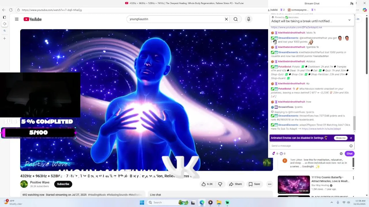Open browser settings and more menu
Image resolution: width=369 pixels, height=207 pixels.
[358, 10]
